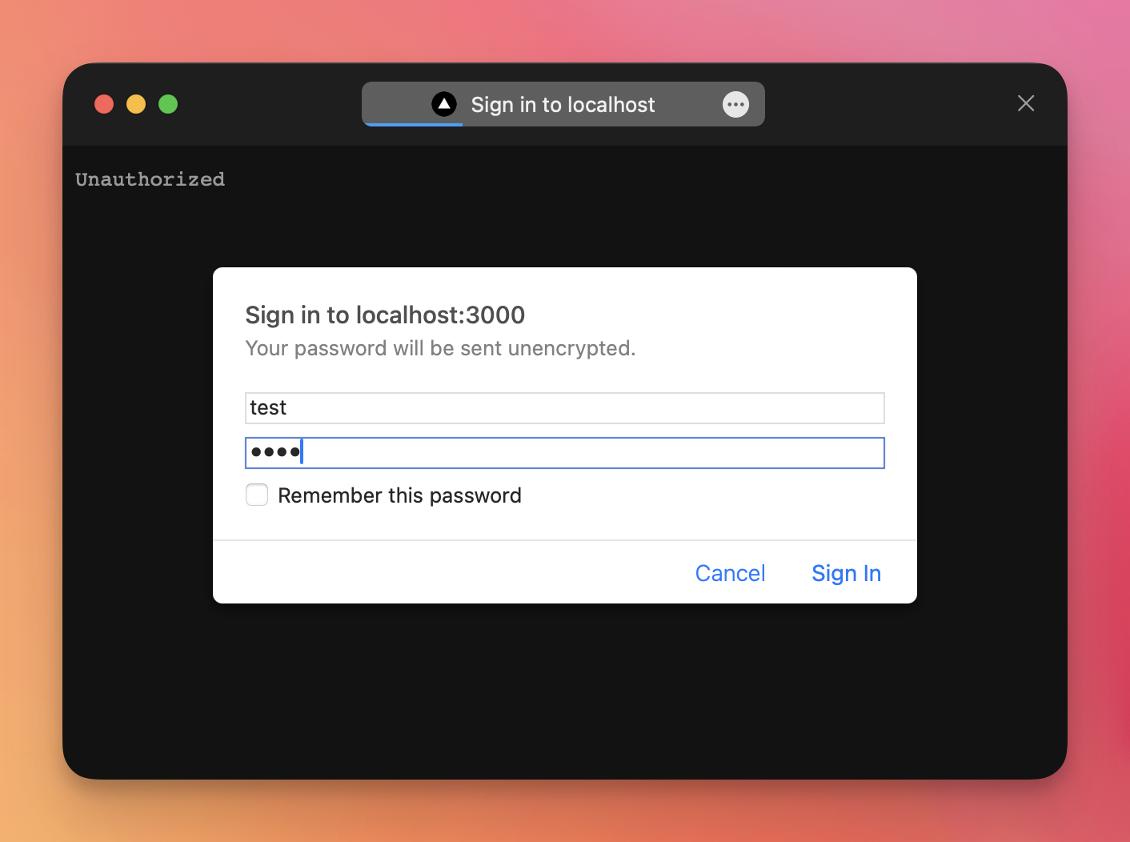Click the X icon at top right

(1025, 103)
